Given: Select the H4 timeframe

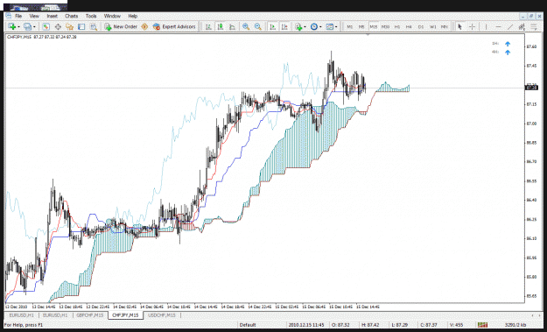Looking at the screenshot, I should 410,27.
